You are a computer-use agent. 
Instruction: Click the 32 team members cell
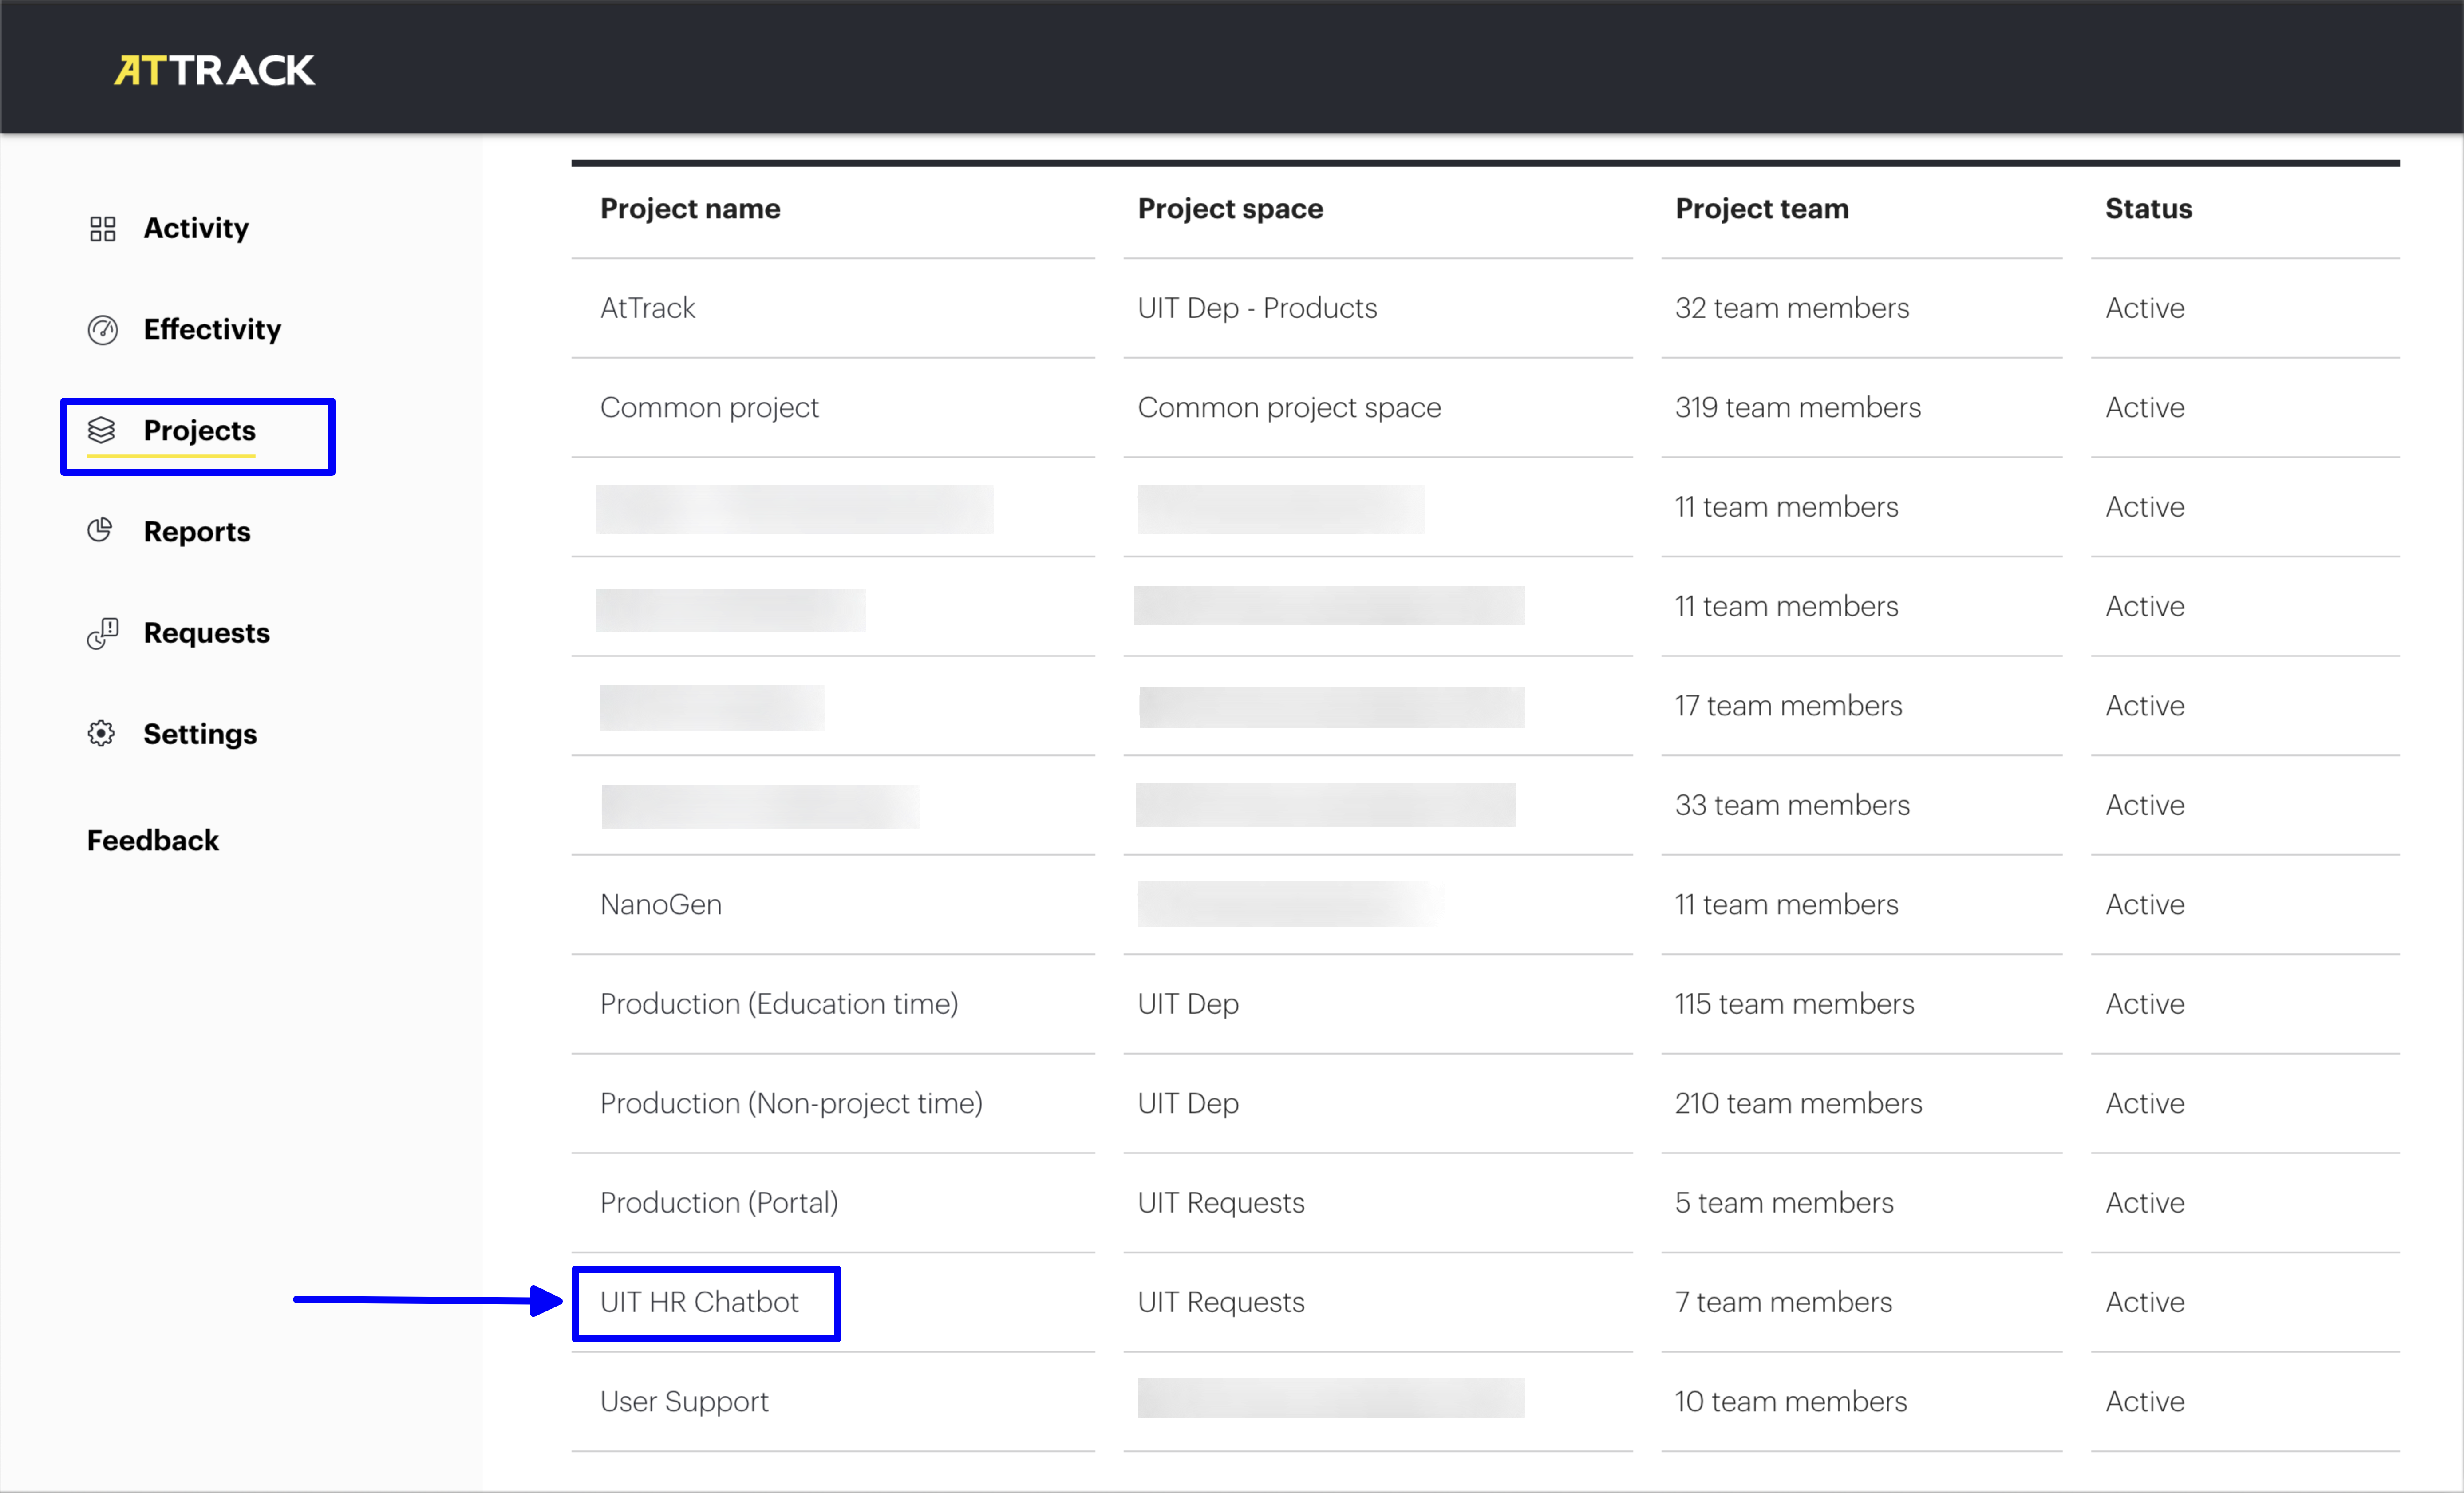coord(1792,308)
